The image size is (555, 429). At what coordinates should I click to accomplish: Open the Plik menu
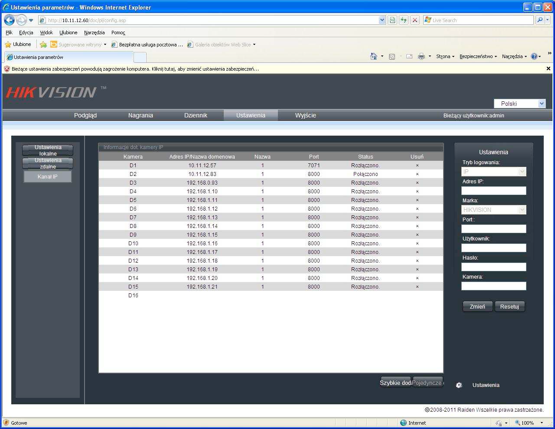[9, 32]
